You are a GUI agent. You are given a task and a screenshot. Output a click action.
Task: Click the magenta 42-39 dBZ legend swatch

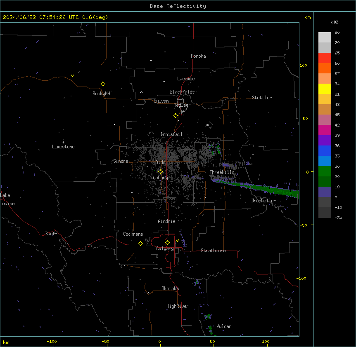(325, 130)
